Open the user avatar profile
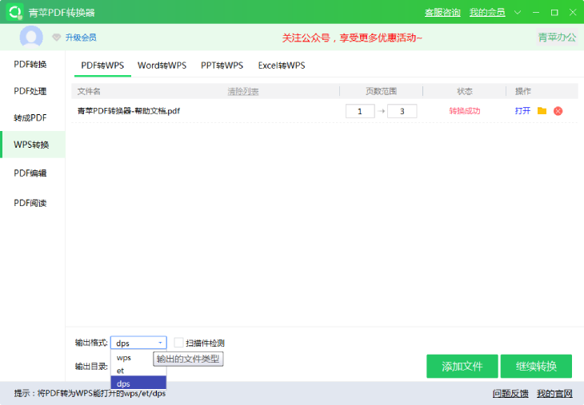Image resolution: width=584 pixels, height=405 pixels. 31,37
